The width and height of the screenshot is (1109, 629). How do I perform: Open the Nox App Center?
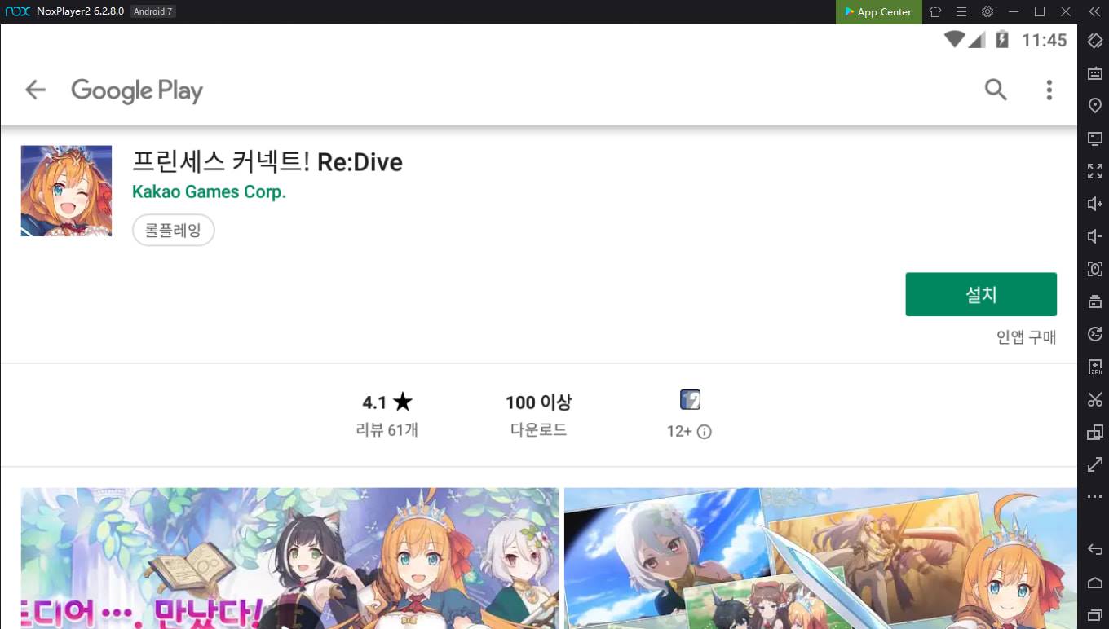tap(878, 12)
